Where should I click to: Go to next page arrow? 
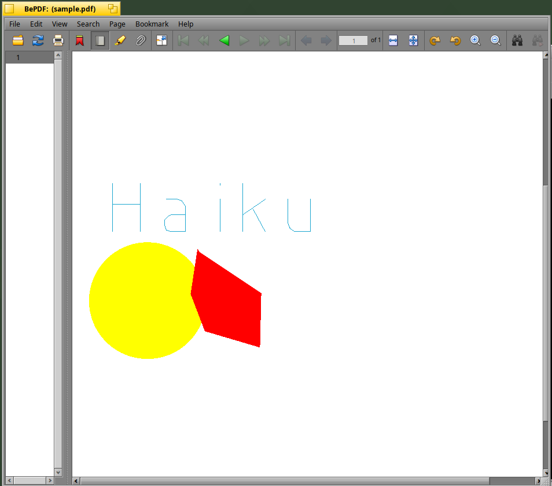[244, 40]
